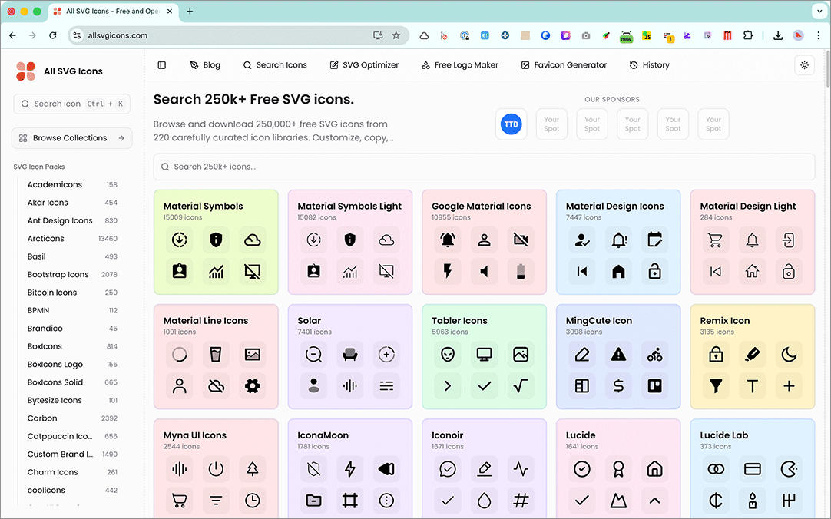Click the page vertical scrollbar
The width and height of the screenshot is (831, 519).
(x=827, y=69)
